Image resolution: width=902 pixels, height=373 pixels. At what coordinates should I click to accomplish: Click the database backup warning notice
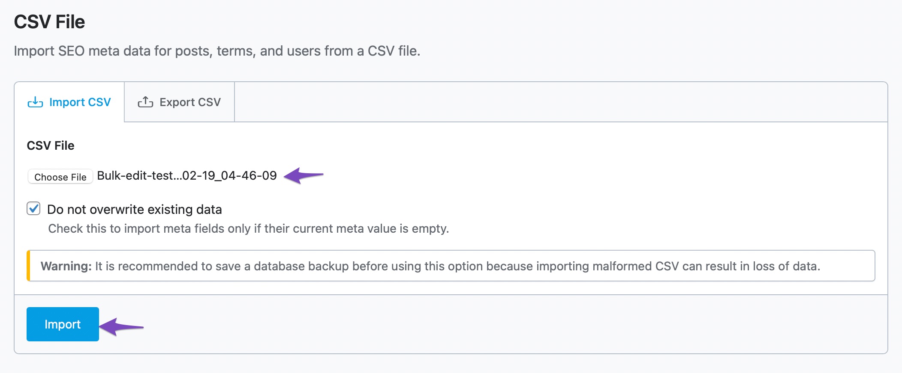coord(451,266)
